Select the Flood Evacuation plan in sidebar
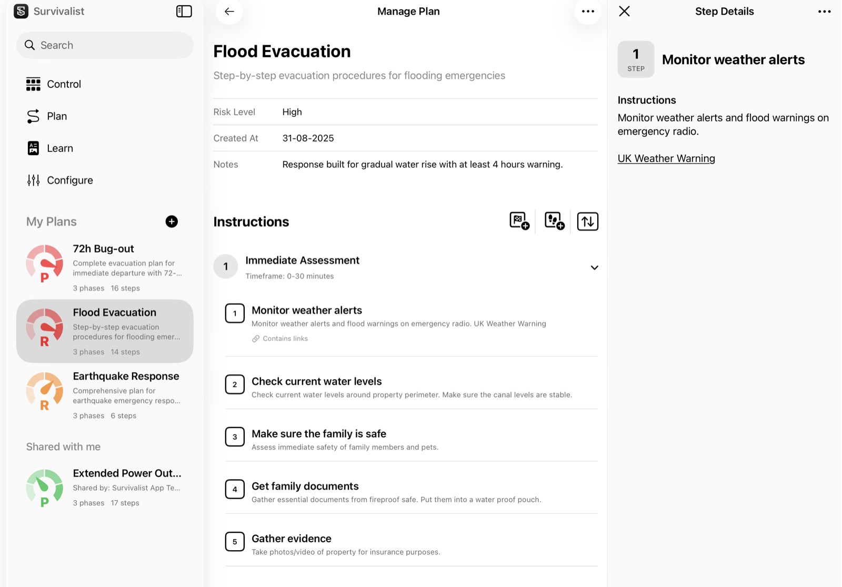Viewport: 842px width, 587px height. [x=105, y=331]
